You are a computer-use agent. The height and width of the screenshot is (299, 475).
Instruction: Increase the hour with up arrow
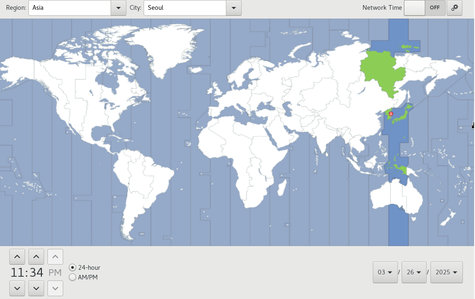coord(17,257)
